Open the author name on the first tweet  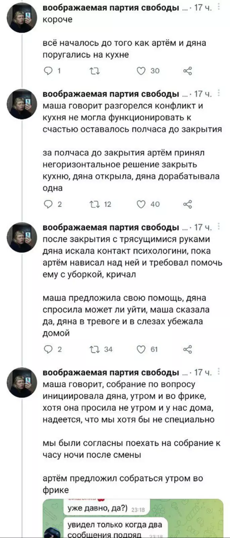pyautogui.click(x=111, y=8)
